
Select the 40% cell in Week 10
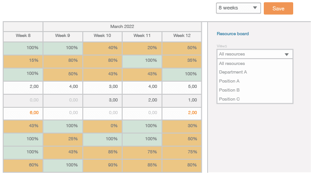[102, 48]
